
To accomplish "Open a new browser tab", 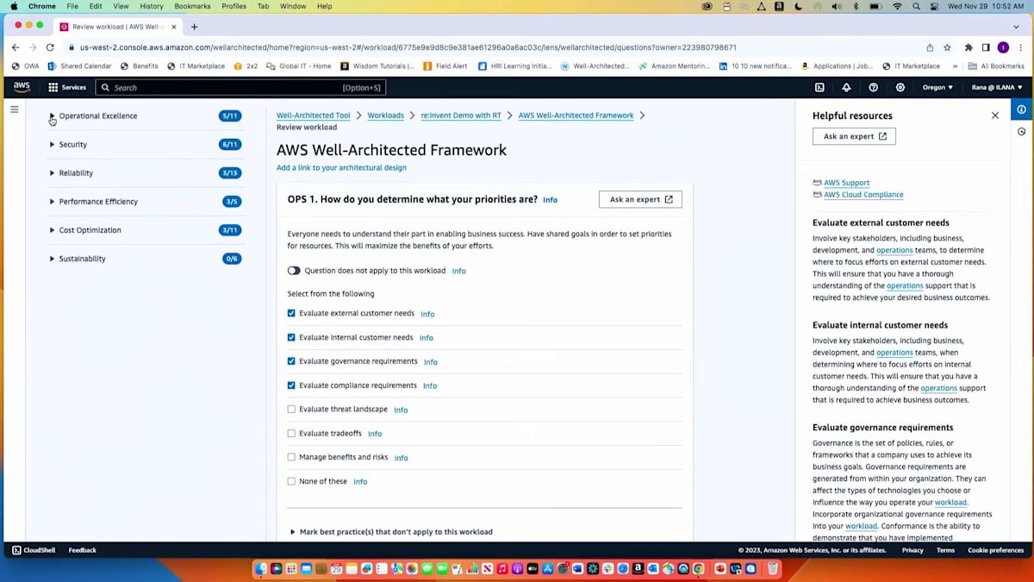I will point(194,27).
